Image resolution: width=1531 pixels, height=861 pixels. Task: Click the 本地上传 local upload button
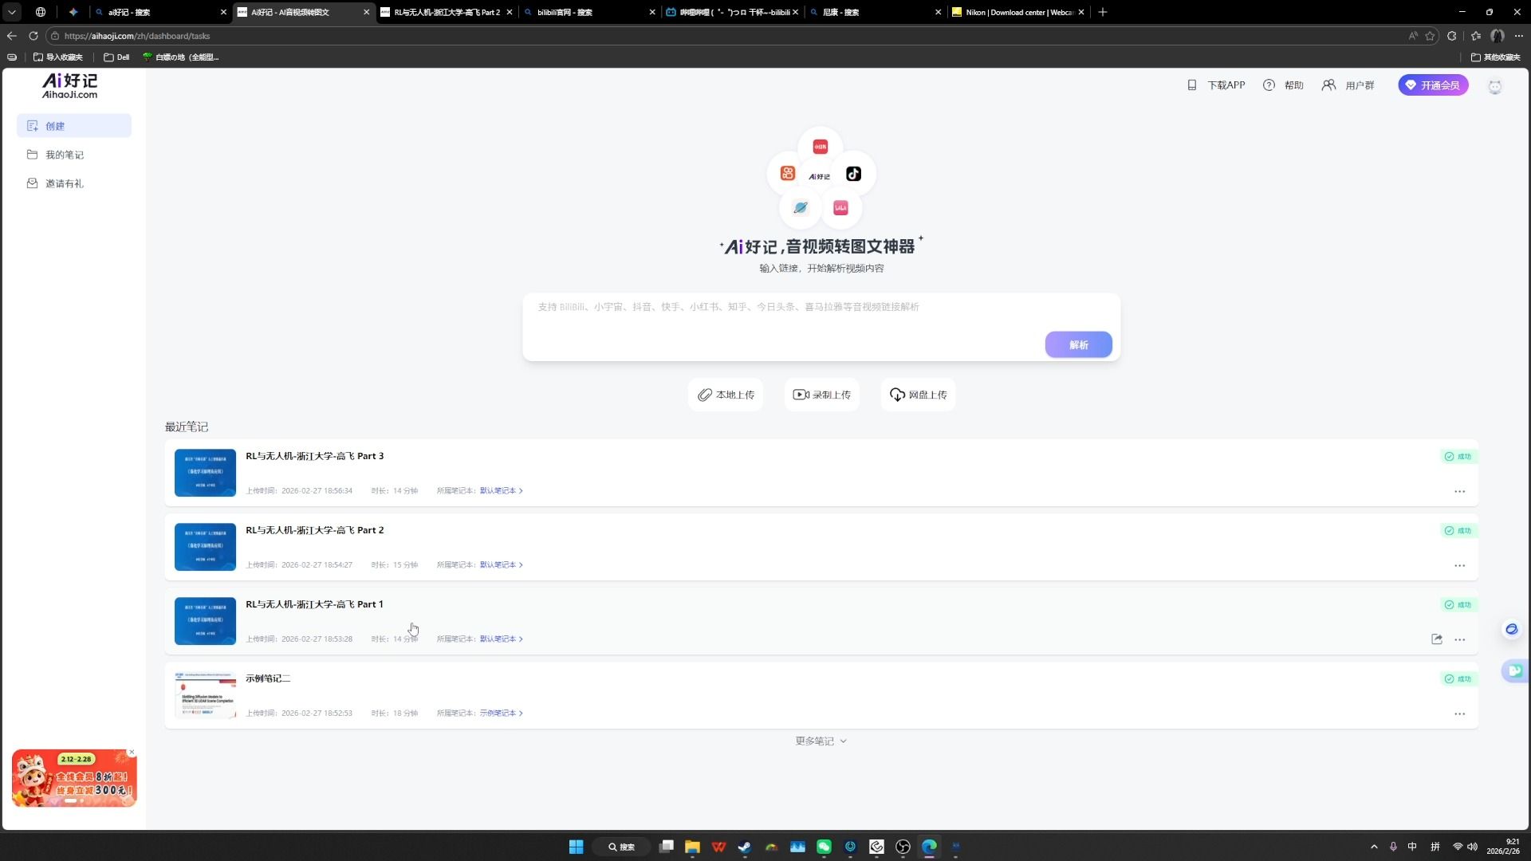[x=726, y=395]
